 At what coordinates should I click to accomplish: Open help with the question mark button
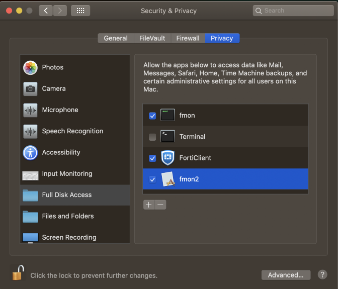(x=322, y=274)
